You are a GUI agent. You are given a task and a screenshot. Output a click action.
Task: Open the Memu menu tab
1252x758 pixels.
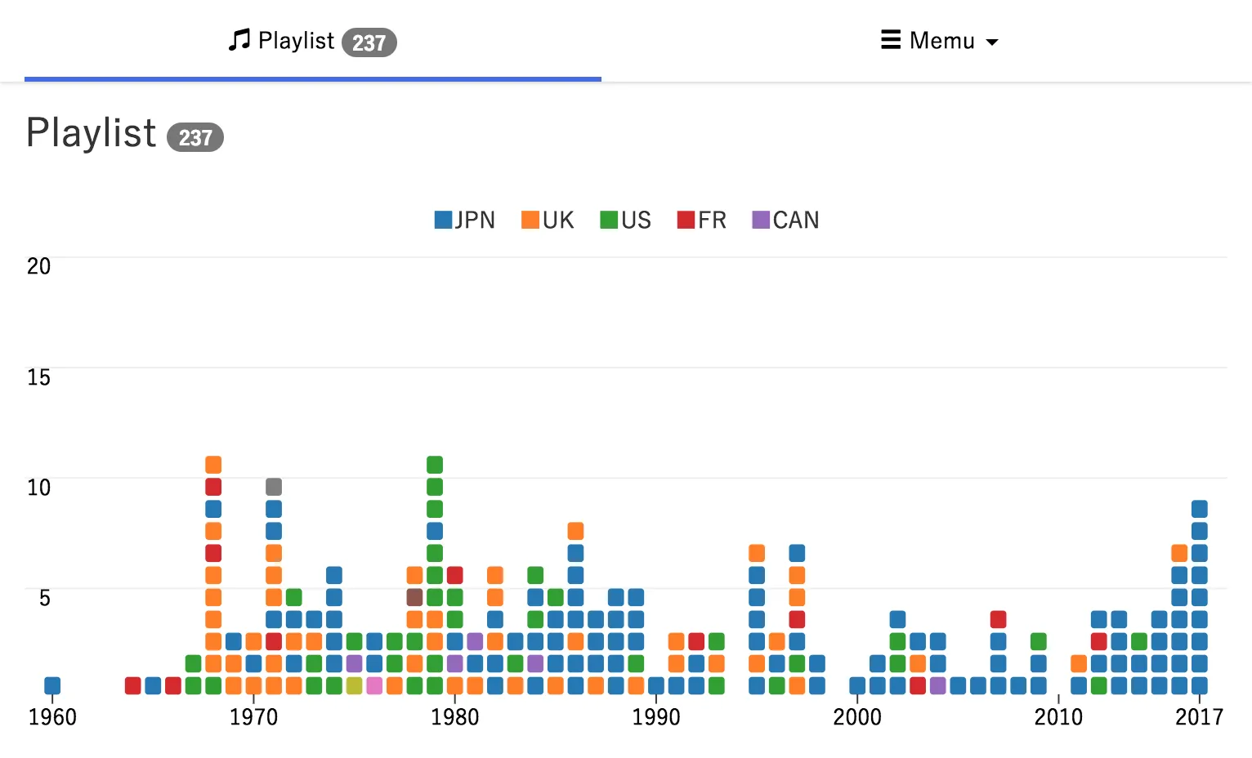(940, 41)
